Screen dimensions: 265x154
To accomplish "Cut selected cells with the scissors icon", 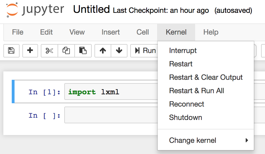I will tap(49, 50).
